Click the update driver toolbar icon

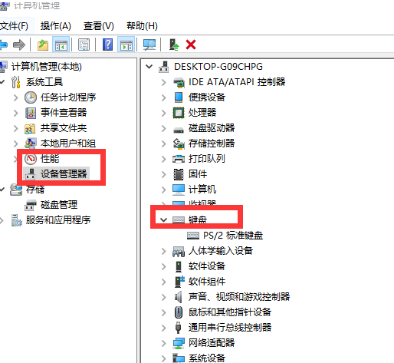(x=174, y=45)
